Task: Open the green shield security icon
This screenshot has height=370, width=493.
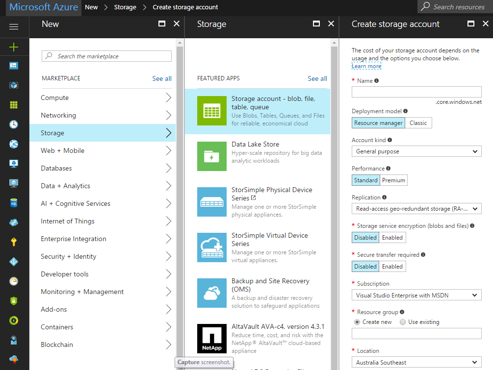Action: [14, 301]
